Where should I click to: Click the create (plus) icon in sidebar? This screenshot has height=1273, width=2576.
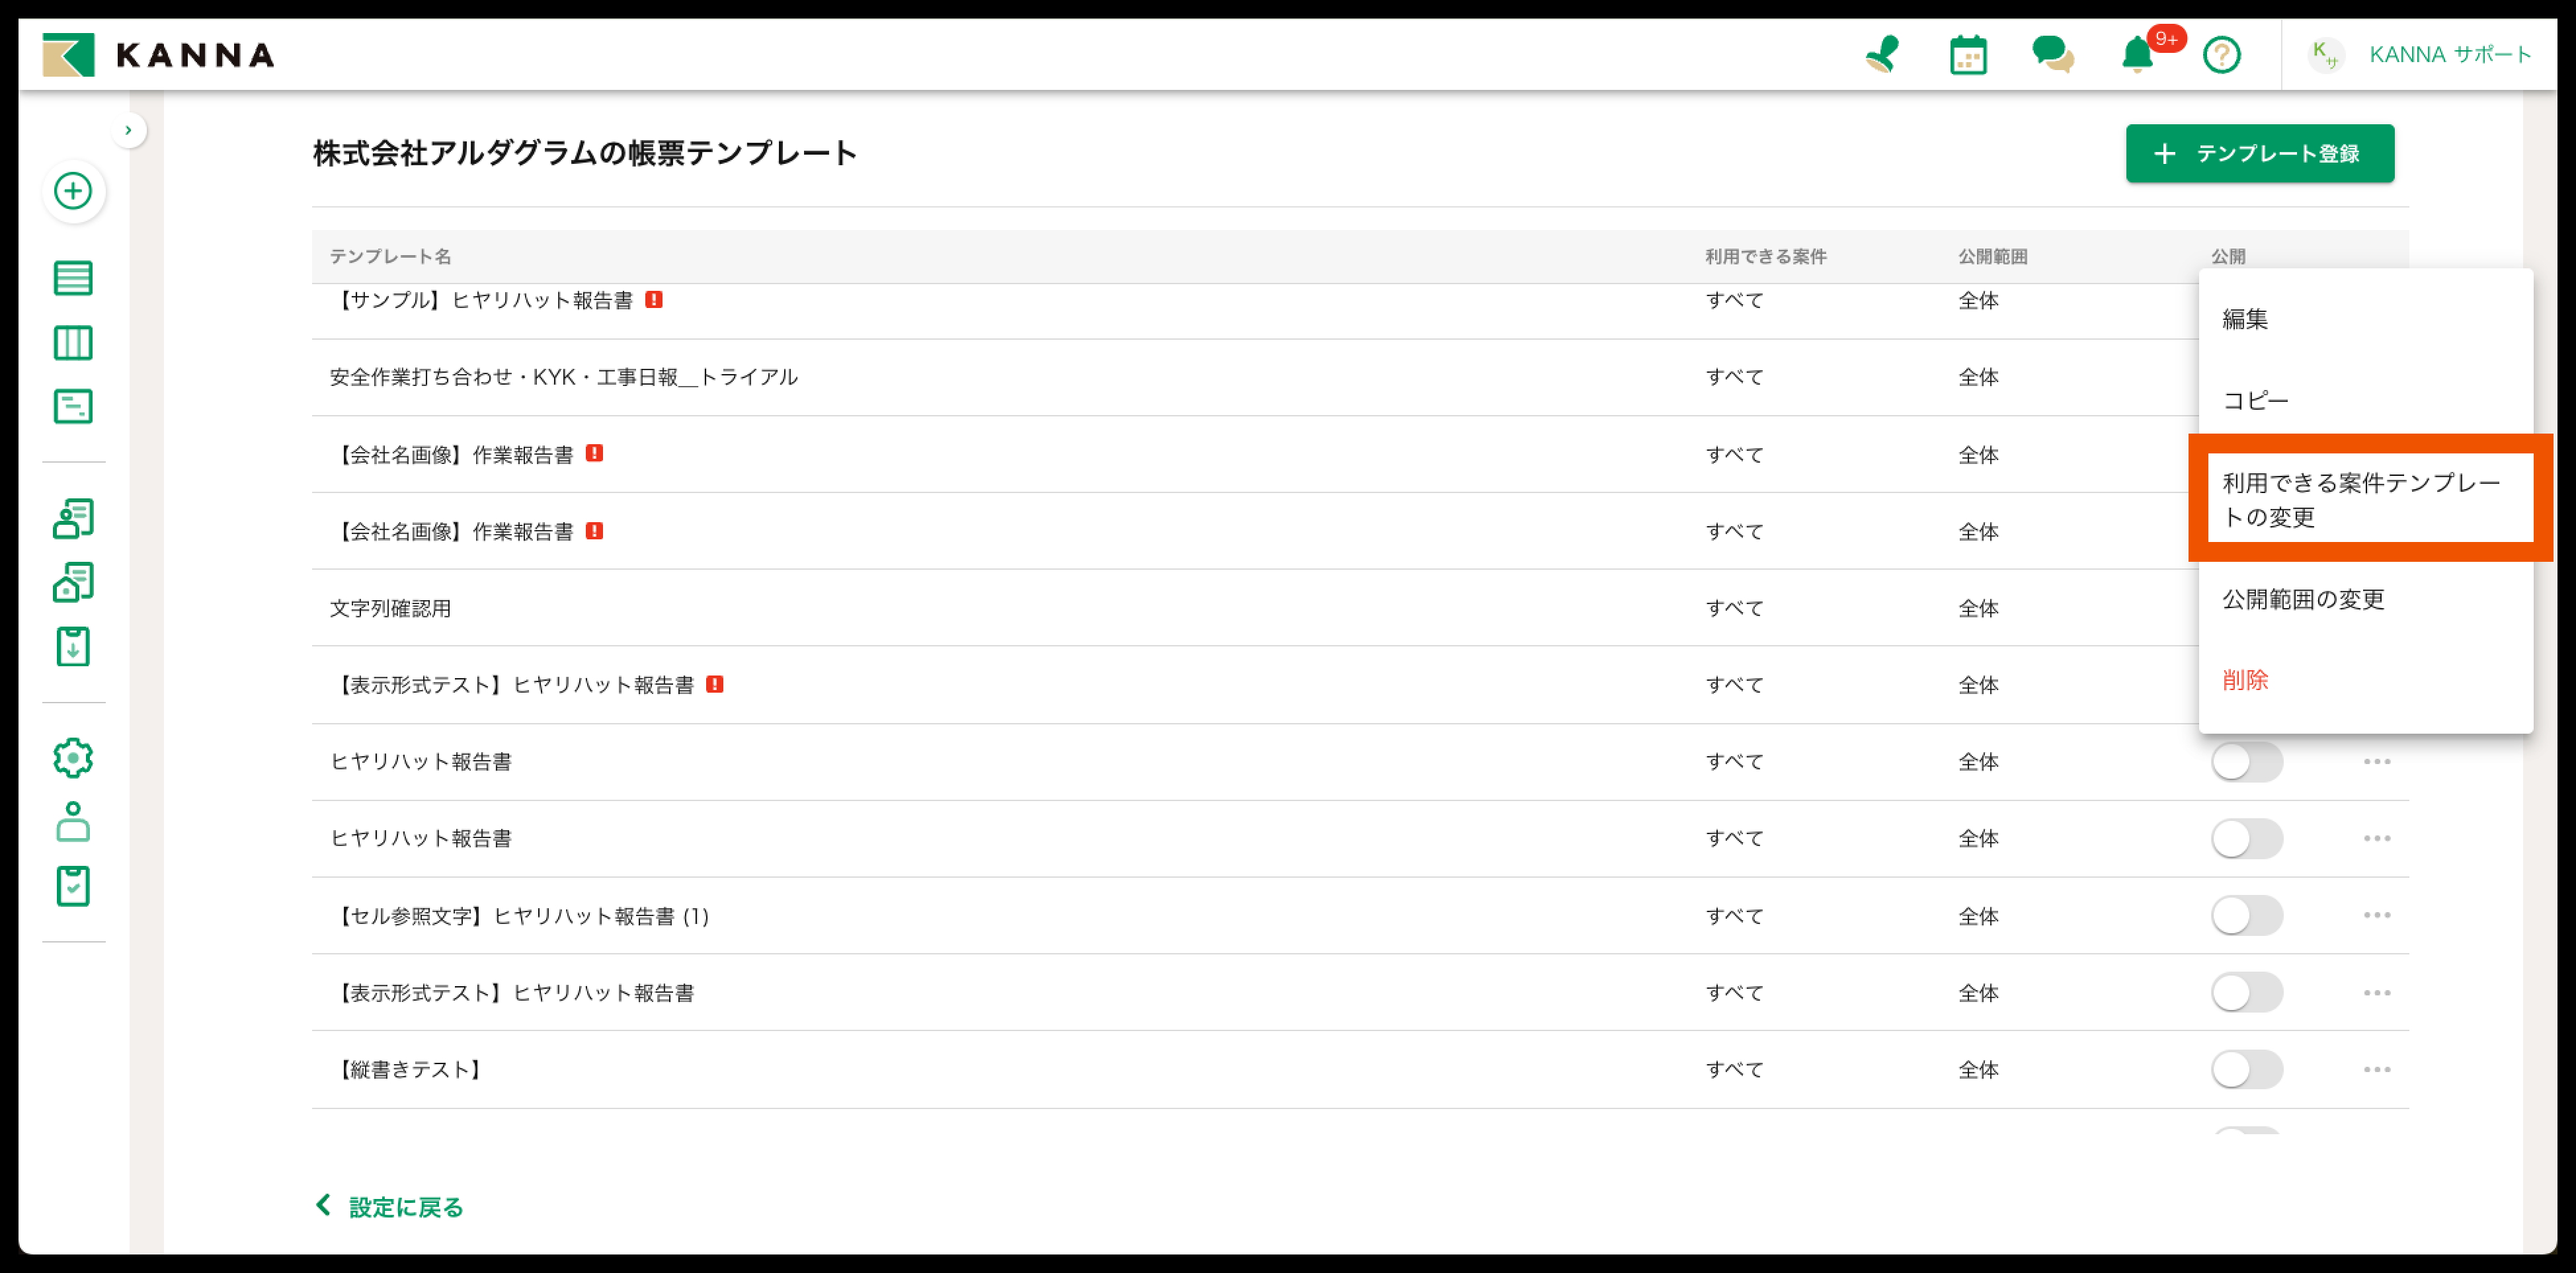72,192
